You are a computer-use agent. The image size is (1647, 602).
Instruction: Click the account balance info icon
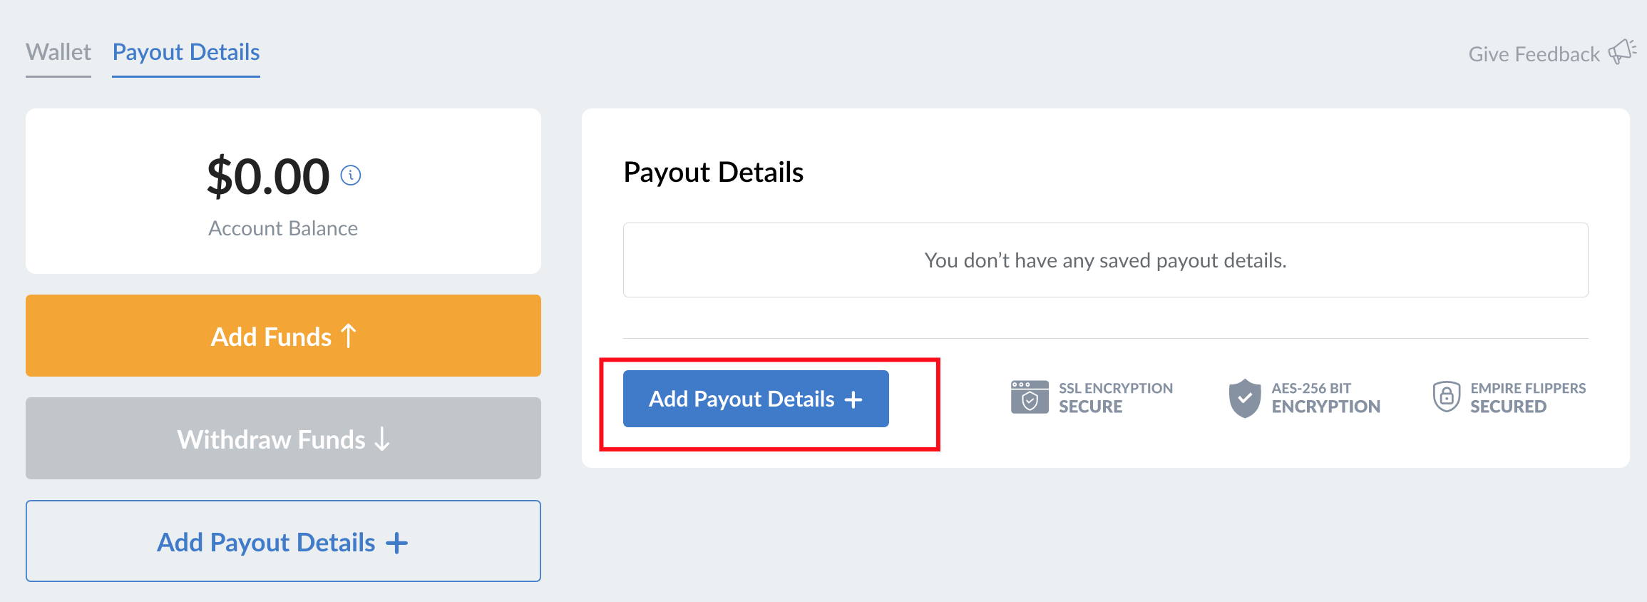351,175
